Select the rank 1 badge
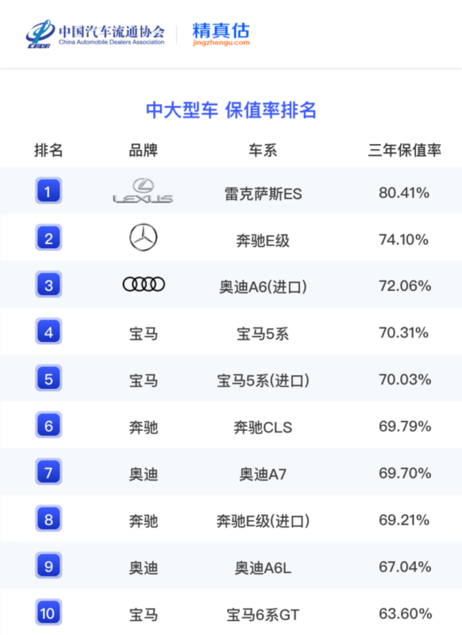The width and height of the screenshot is (462, 635). 48,191
